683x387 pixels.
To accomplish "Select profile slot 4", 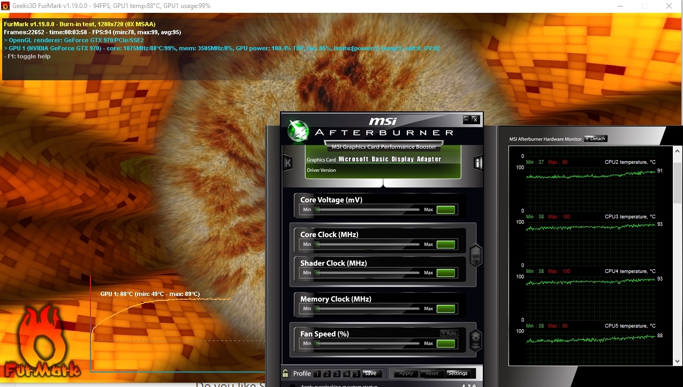I will coord(346,374).
